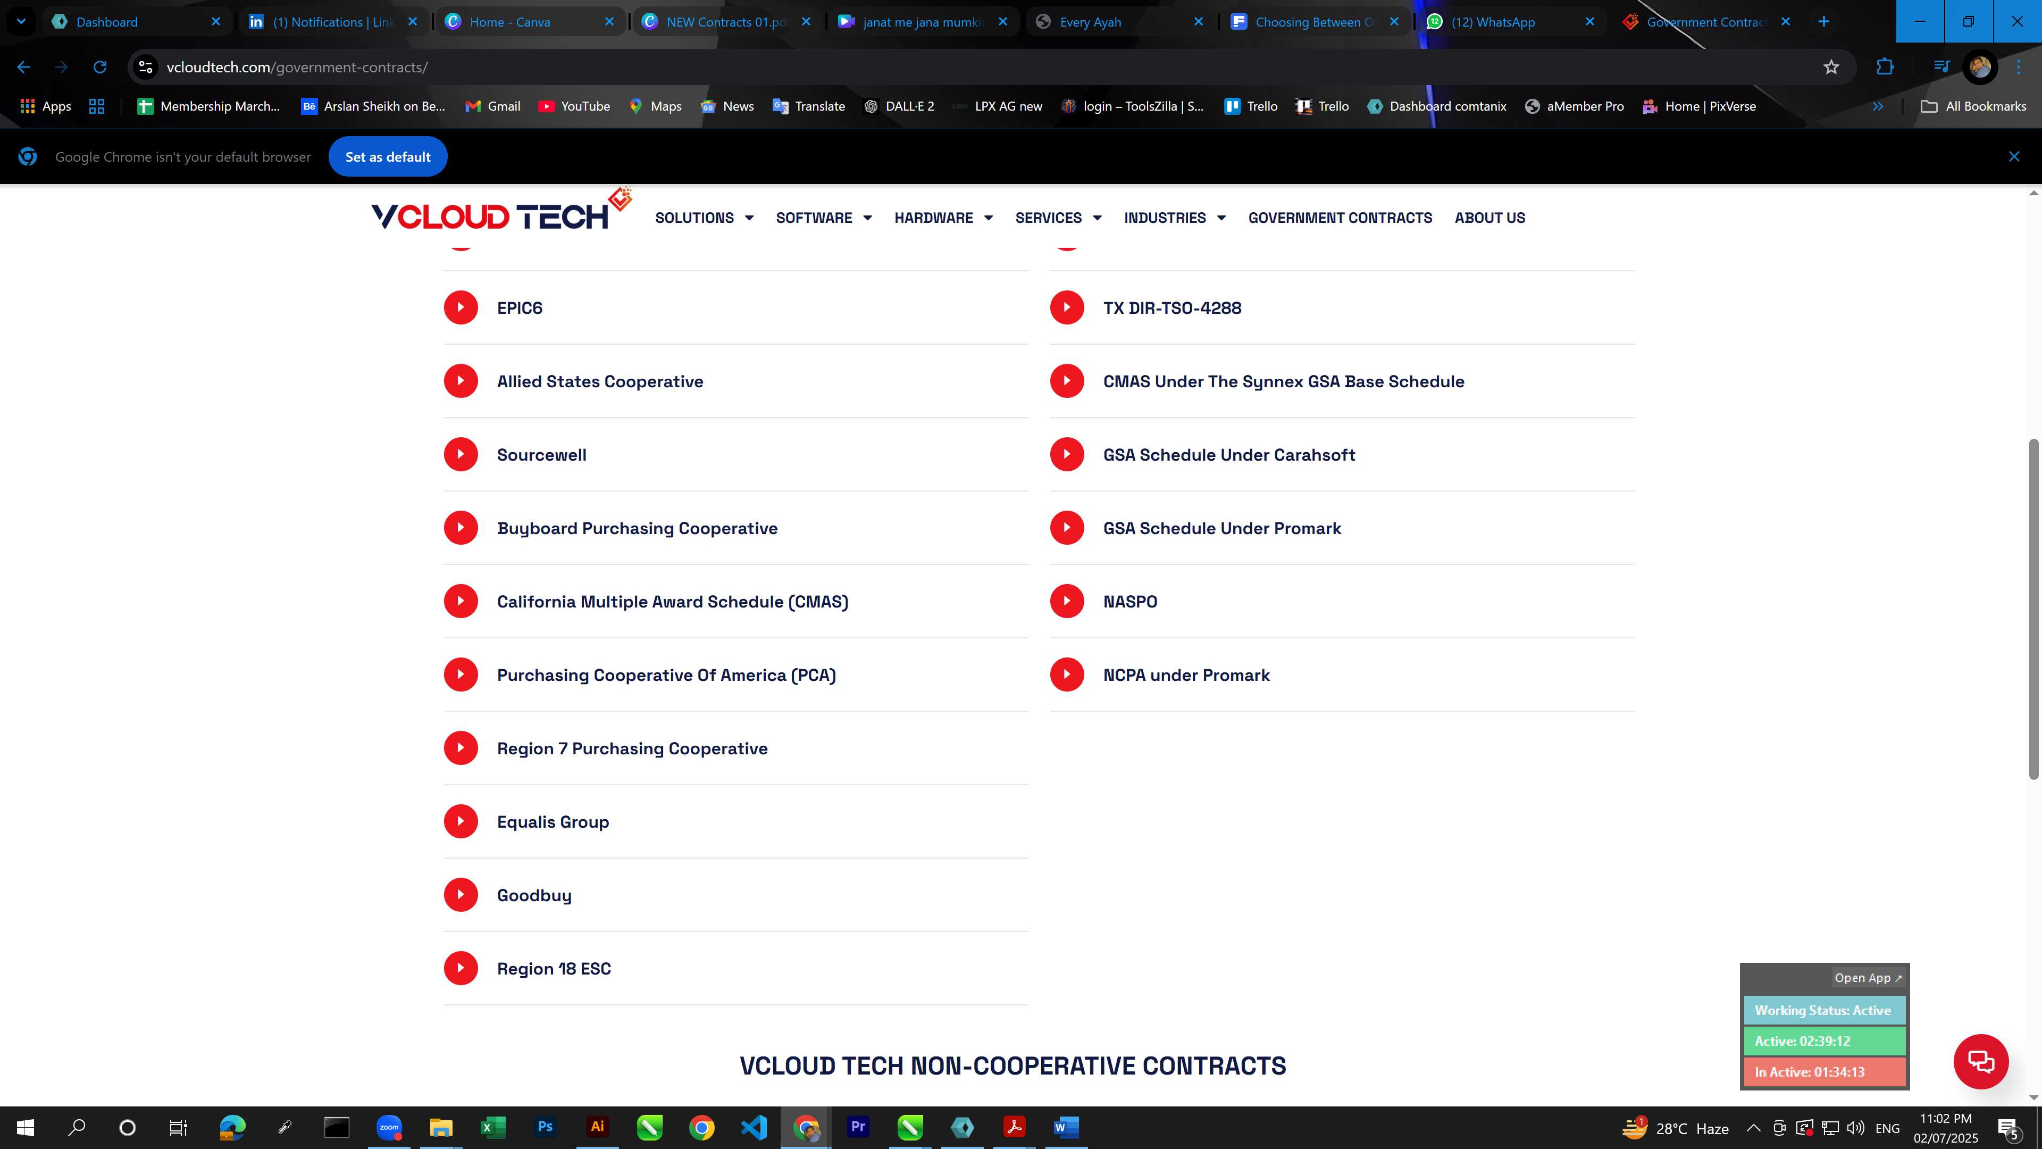The height and width of the screenshot is (1149, 2042).
Task: Expand CMAS Under Synnex GSA arrow icon
Action: coord(1067,381)
